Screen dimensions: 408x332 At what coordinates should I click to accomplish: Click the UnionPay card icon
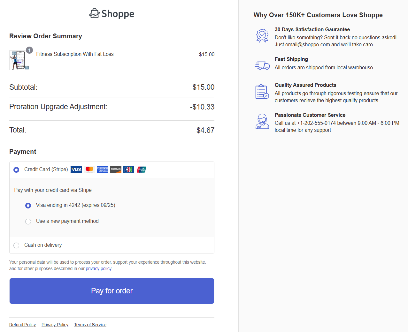click(141, 170)
